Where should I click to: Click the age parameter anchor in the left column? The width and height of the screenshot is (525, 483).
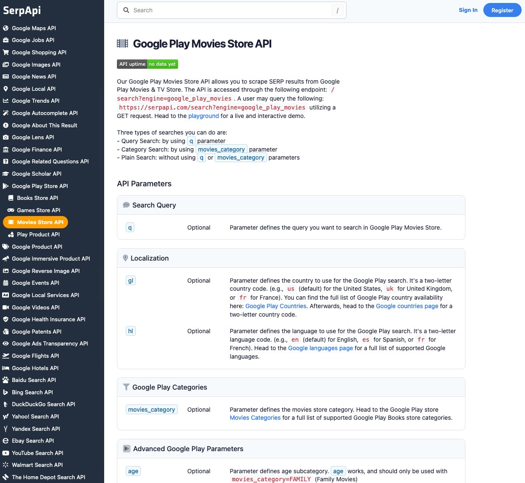tap(133, 471)
